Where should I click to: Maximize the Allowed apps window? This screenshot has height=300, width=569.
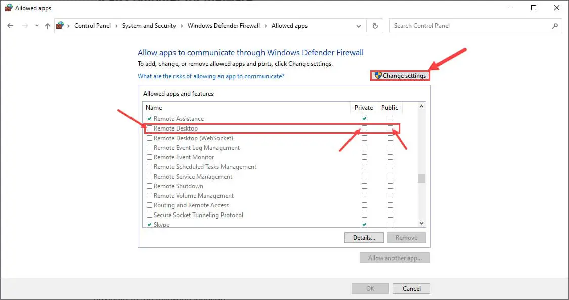click(x=534, y=8)
